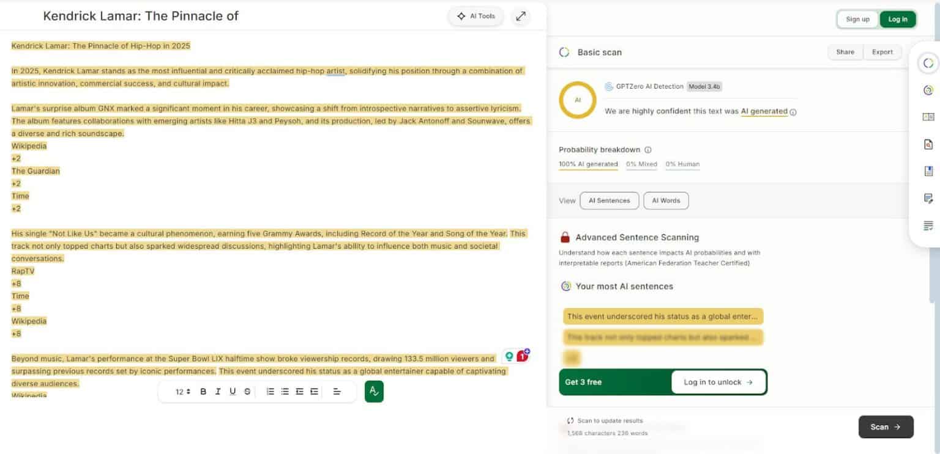
Task: Click the Export button
Action: (x=882, y=52)
